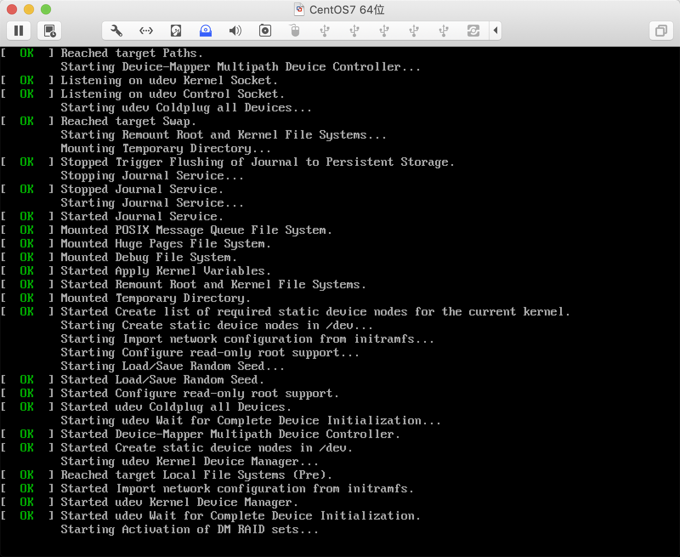680x557 pixels.
Task: Click the CentOS7 64位 window title
Action: 347,9
